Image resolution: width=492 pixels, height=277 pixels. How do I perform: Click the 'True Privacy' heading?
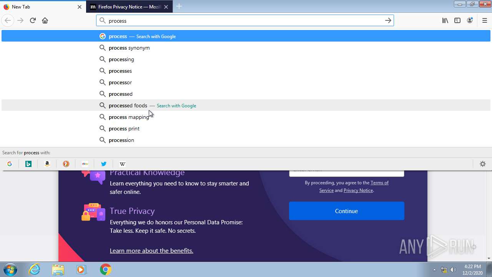tap(132, 211)
